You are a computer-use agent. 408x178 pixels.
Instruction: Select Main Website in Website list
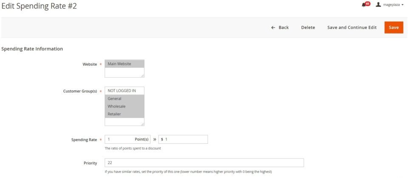[x=124, y=64]
